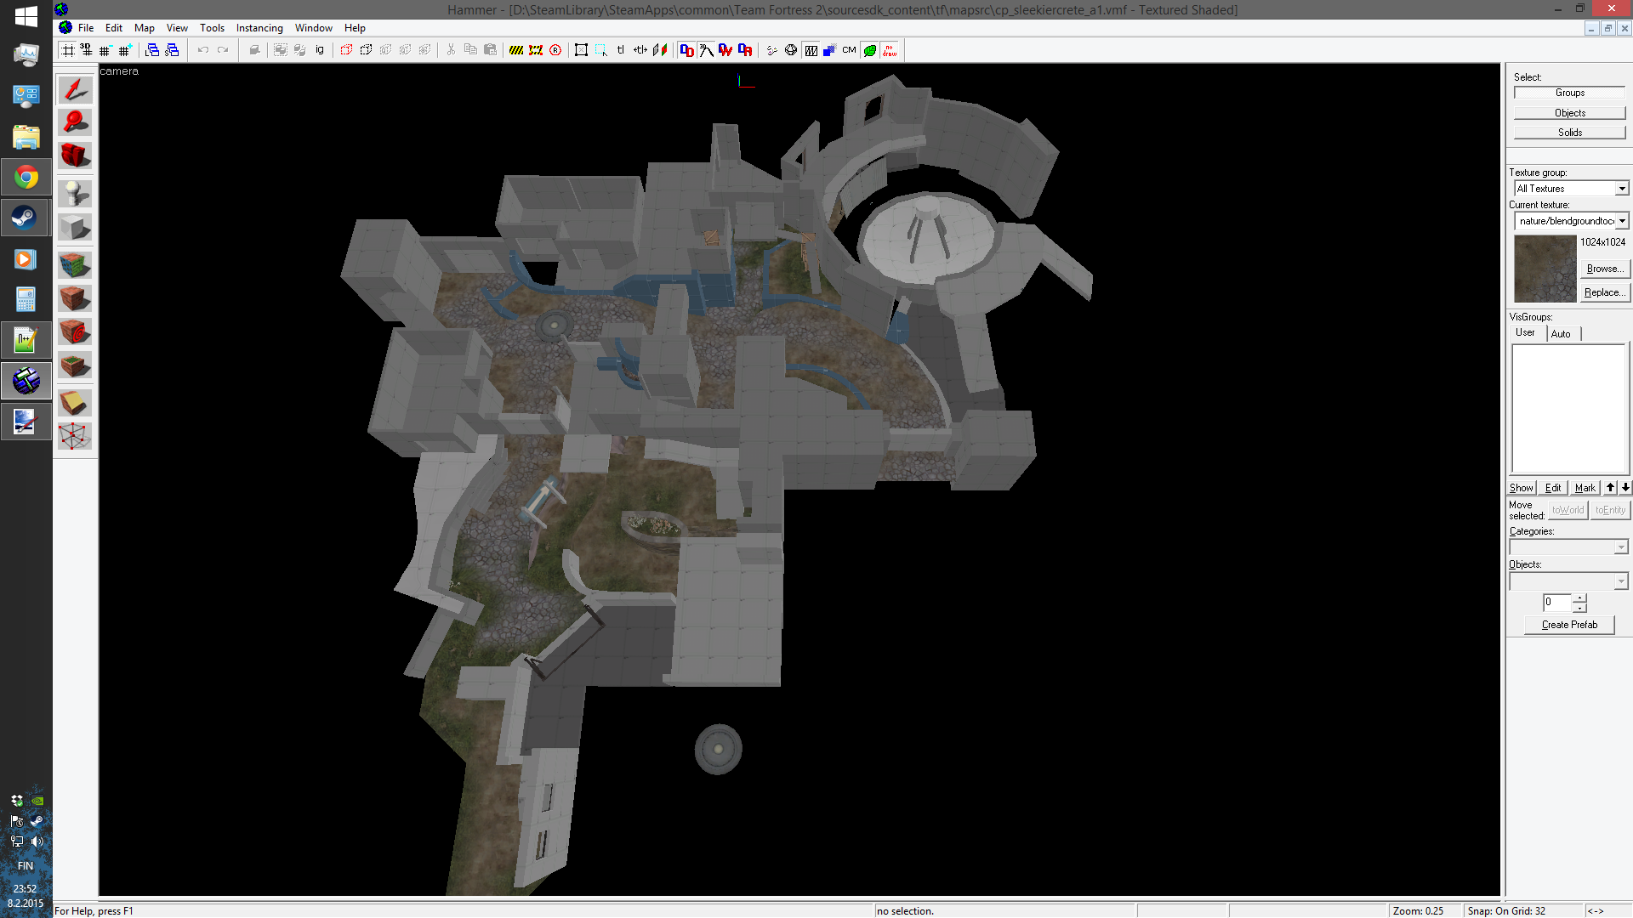
Task: Click the DA displacement mask icon
Action: [x=745, y=50]
